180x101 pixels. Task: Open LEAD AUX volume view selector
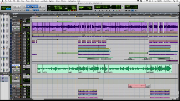pos(15,79)
